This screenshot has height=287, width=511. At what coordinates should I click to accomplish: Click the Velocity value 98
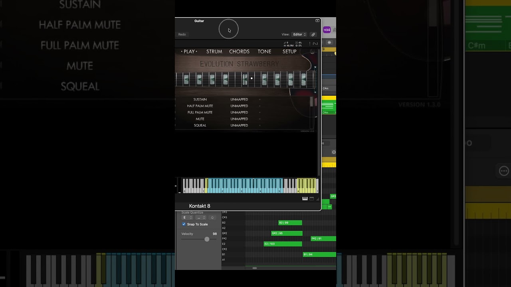tap(215, 234)
